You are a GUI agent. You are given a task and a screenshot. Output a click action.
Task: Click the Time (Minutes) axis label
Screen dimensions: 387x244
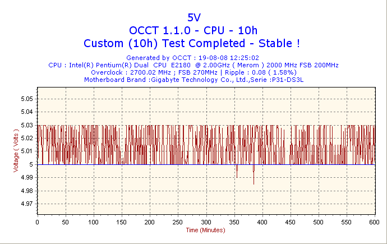tap(205, 230)
